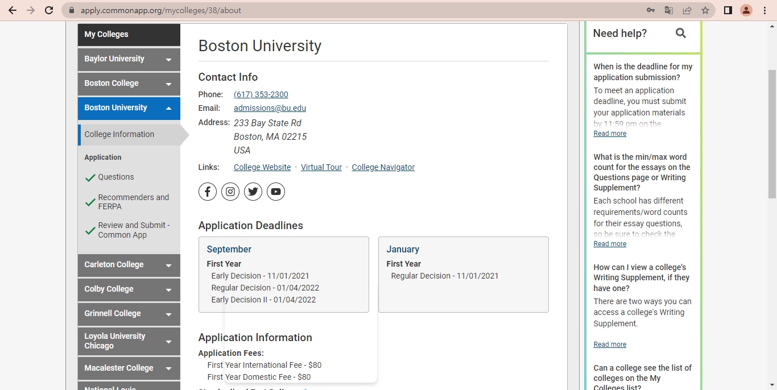The width and height of the screenshot is (777, 390).
Task: Open Boston University's Facebook page icon
Action: click(208, 192)
